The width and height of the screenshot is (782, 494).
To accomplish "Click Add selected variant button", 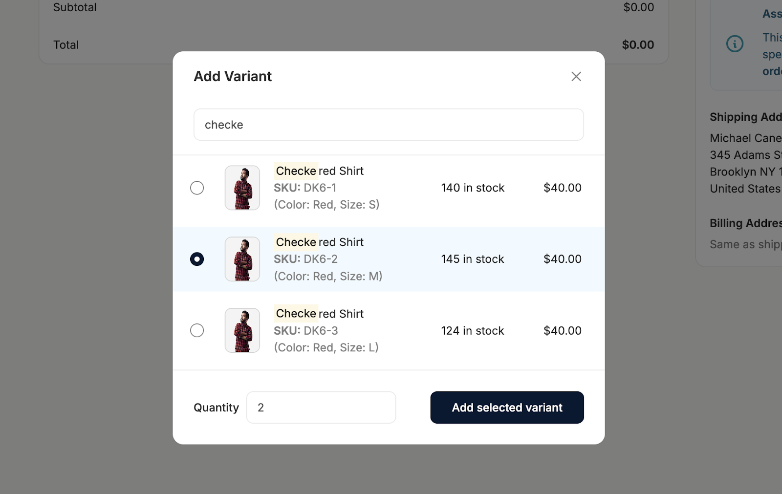I will pos(507,408).
